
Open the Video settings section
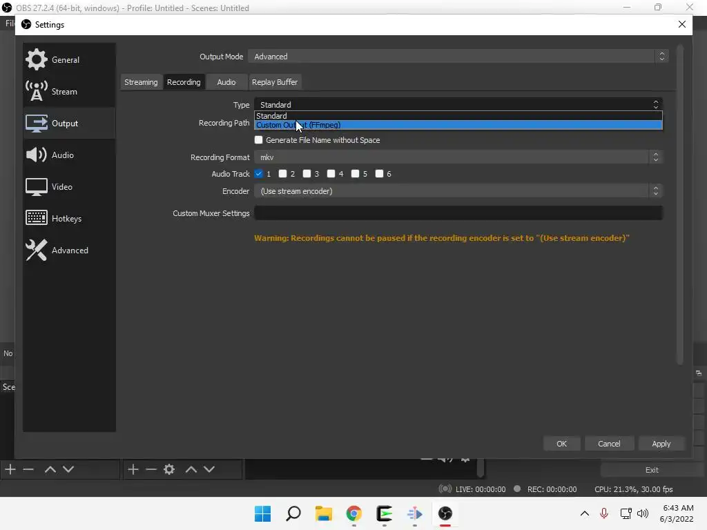[x=69, y=186]
